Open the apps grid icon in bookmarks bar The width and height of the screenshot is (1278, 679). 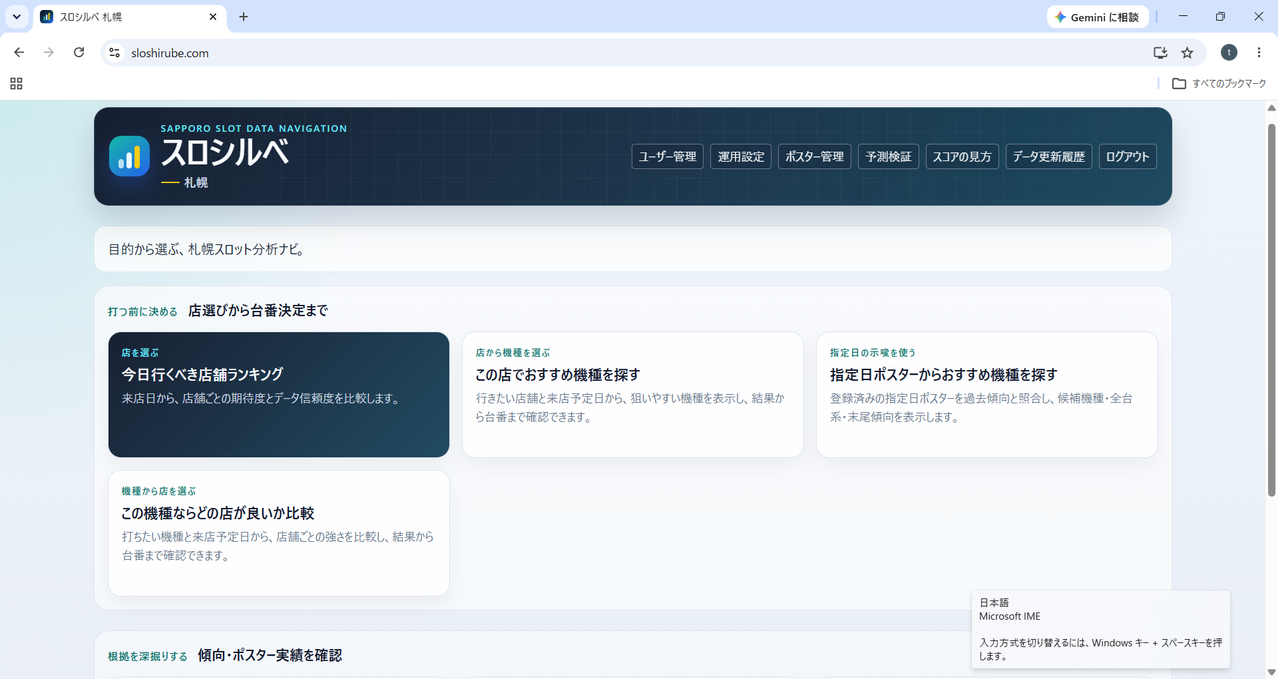tap(17, 83)
